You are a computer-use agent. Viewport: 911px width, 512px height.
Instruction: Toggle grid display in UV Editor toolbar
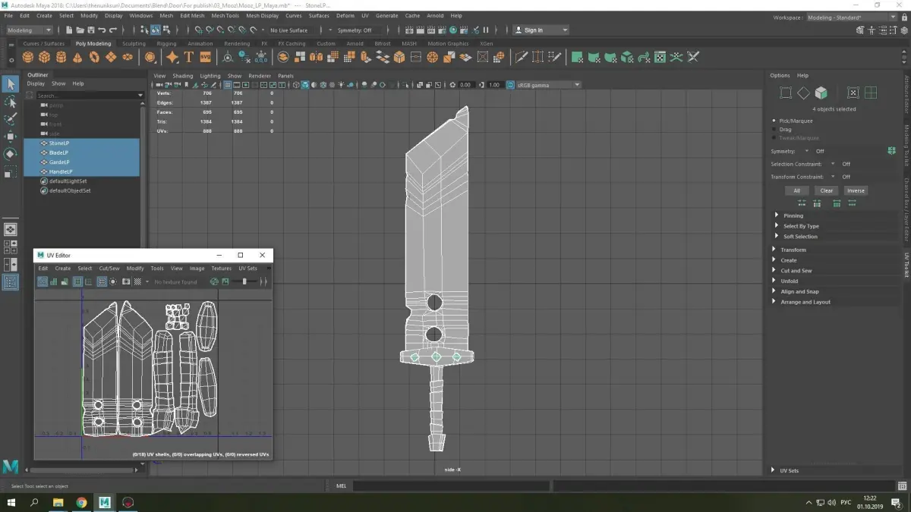click(x=102, y=281)
